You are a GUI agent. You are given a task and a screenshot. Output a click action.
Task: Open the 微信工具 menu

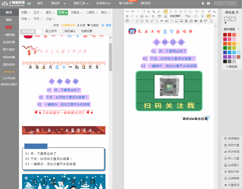tap(81, 3)
